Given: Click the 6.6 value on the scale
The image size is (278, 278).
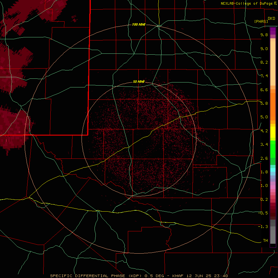Looking at the screenshot, I should (x=264, y=90).
